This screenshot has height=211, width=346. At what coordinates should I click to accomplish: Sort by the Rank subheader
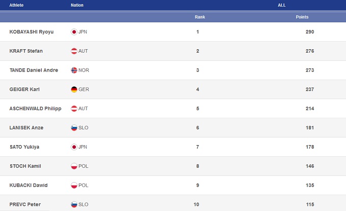[200, 17]
